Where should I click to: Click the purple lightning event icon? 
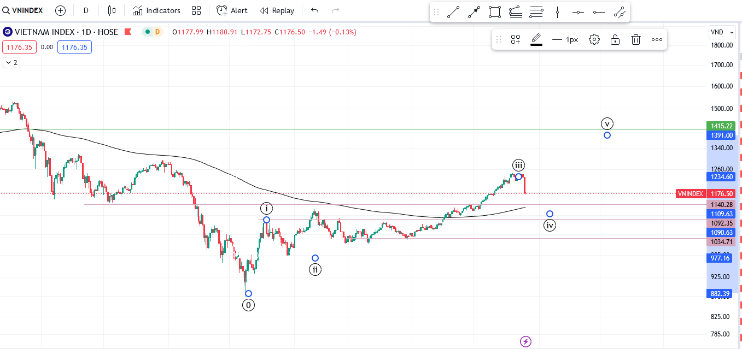pyautogui.click(x=525, y=342)
